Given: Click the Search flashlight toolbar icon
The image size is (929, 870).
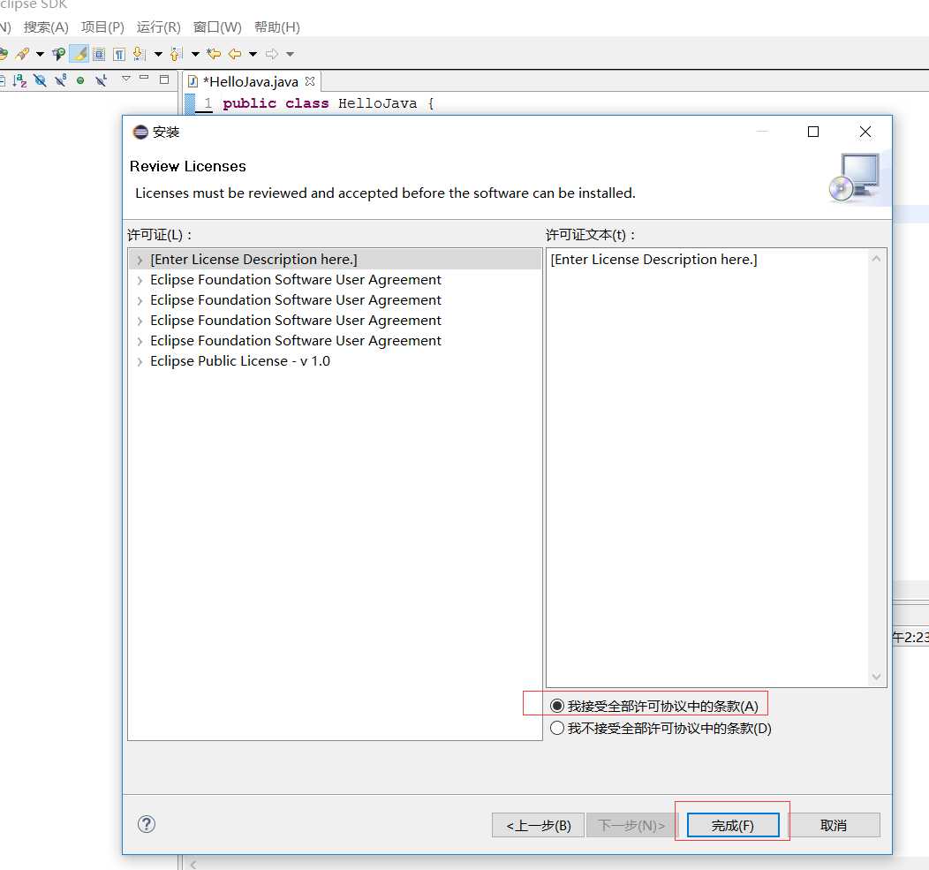Looking at the screenshot, I should 22,54.
